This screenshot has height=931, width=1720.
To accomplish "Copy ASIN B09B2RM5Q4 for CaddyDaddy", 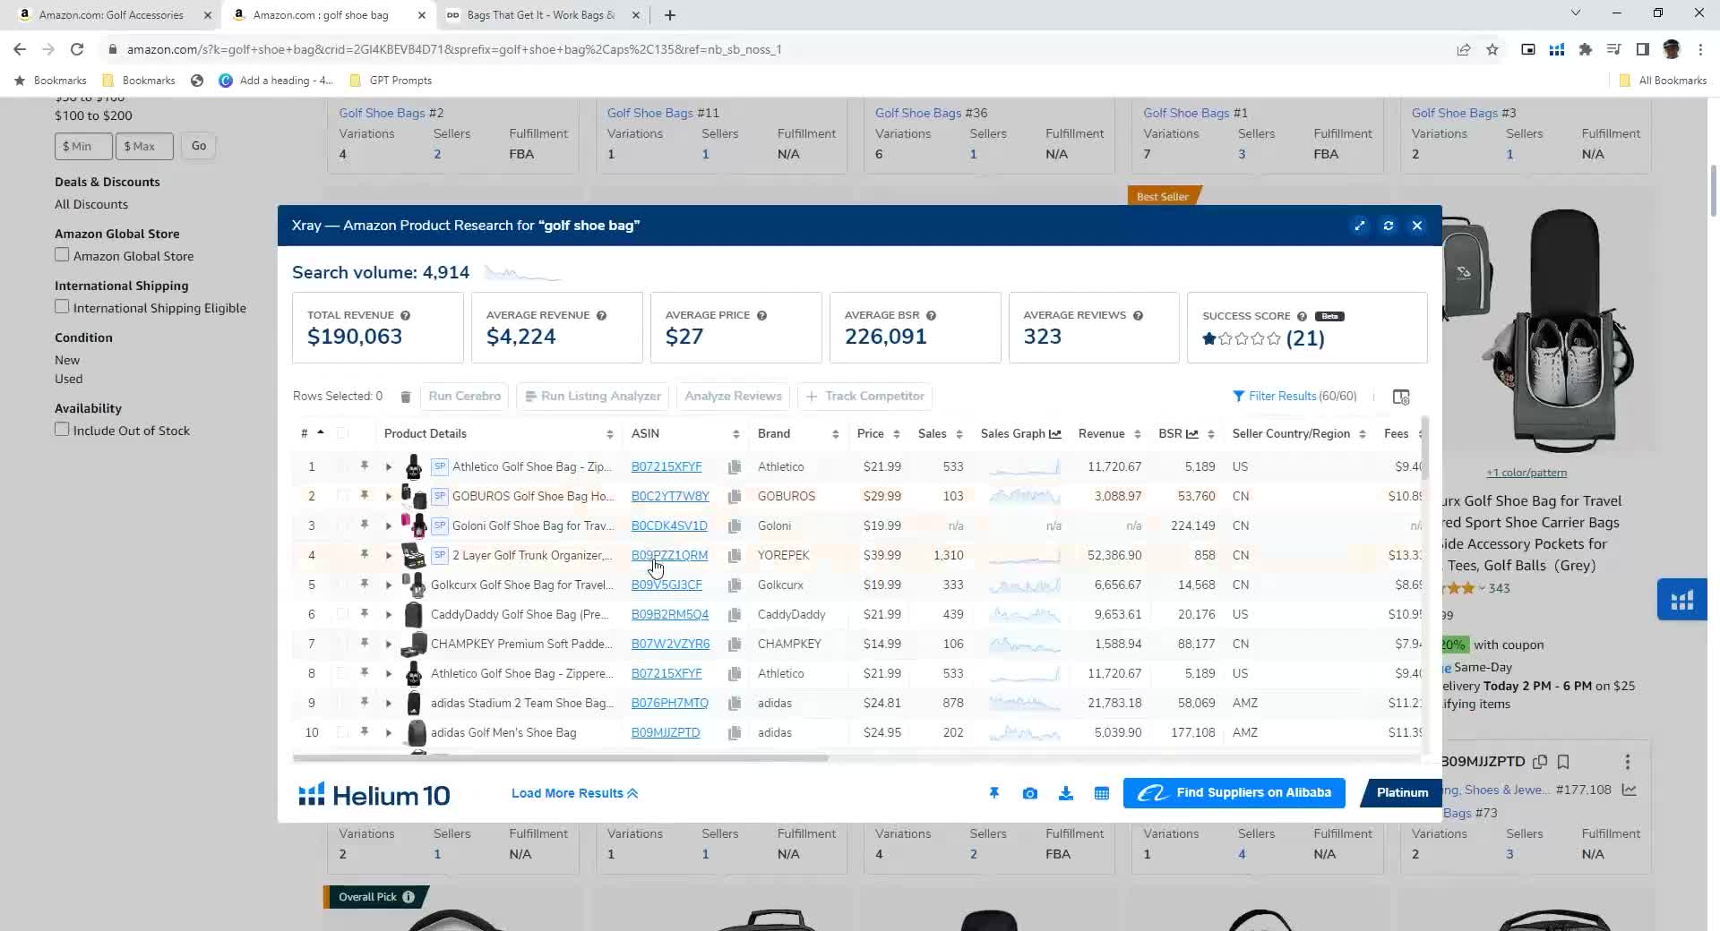I will tap(735, 614).
